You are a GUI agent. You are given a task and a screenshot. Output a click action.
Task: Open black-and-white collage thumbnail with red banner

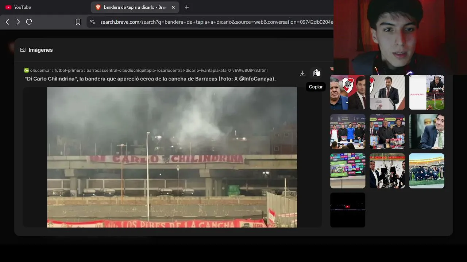coord(387,171)
